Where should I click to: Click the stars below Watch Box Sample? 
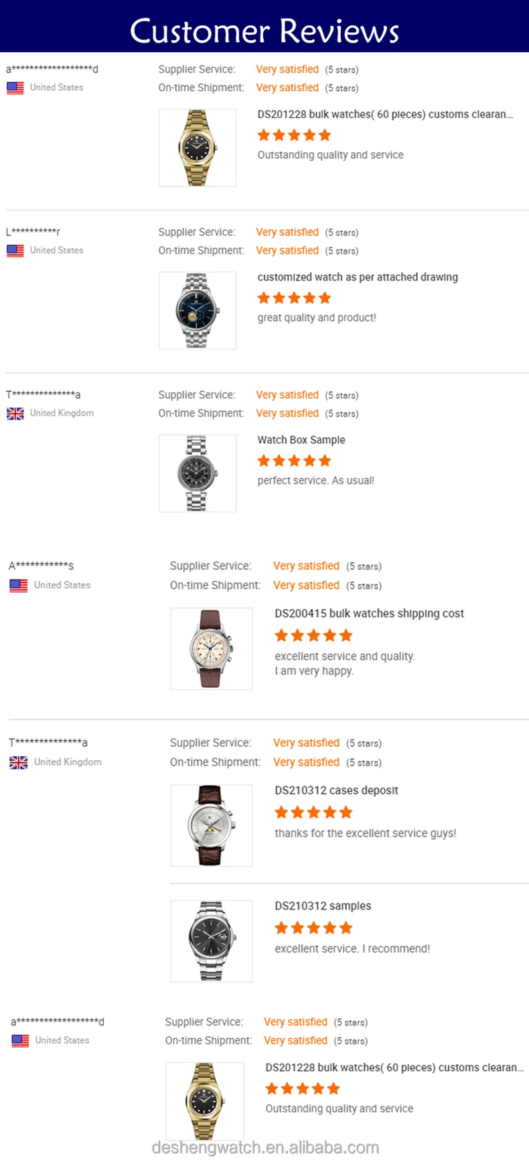tap(294, 461)
